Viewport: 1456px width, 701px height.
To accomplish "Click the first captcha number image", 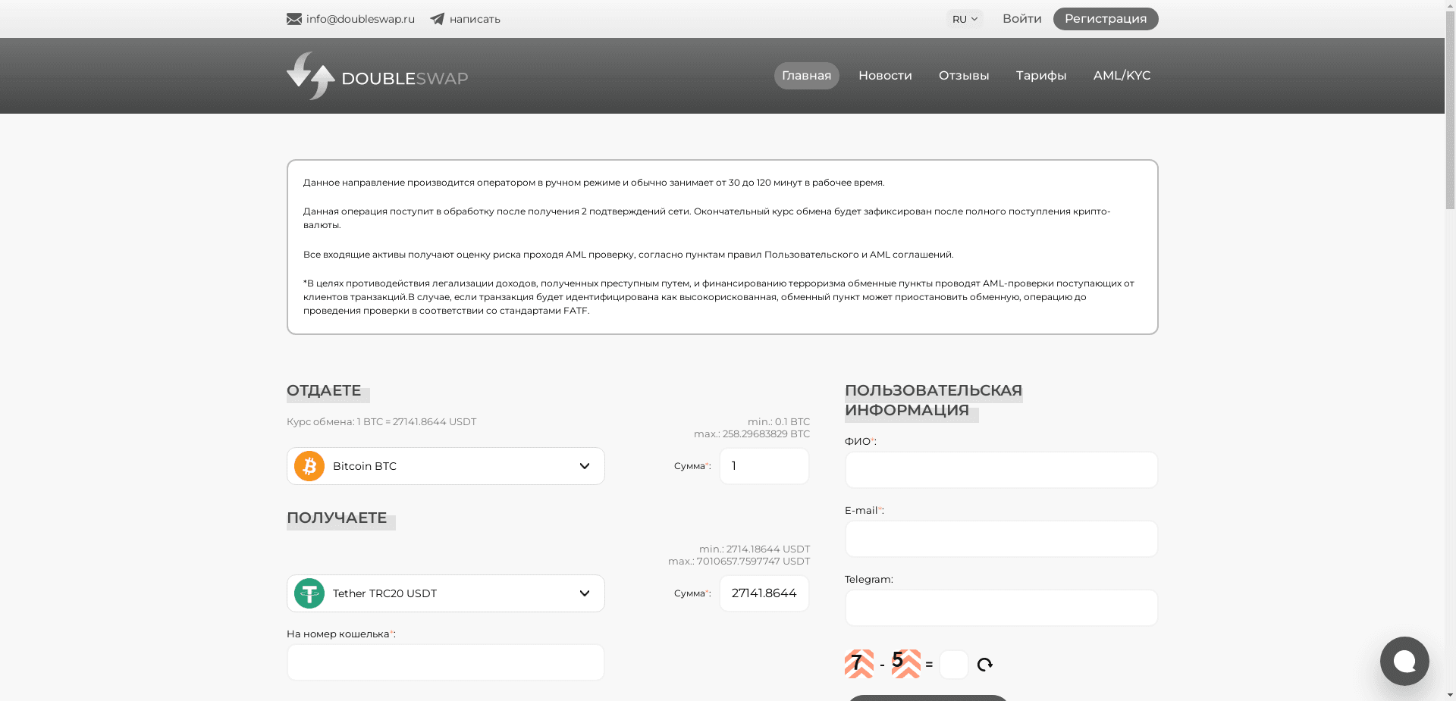I will pyautogui.click(x=859, y=664).
